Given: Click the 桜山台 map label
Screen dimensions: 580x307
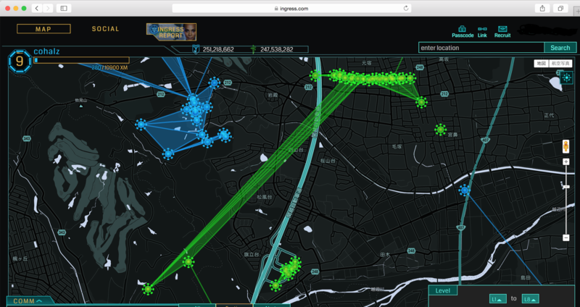Looking at the screenshot, I should point(328,161).
